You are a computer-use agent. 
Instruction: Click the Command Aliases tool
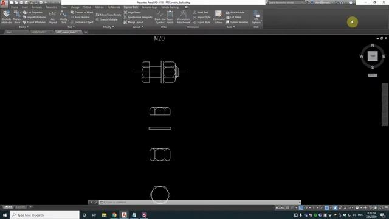pyautogui.click(x=219, y=17)
